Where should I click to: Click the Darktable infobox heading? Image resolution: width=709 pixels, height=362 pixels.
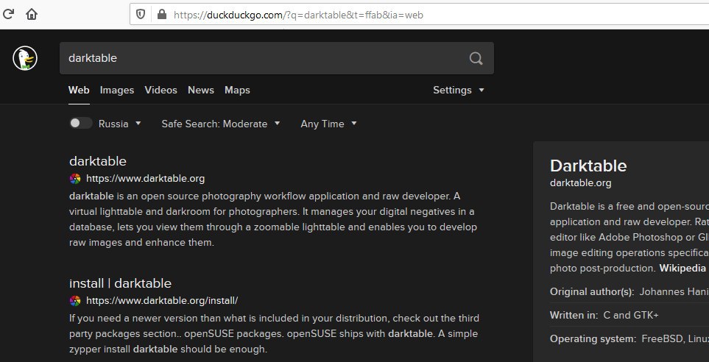588,166
